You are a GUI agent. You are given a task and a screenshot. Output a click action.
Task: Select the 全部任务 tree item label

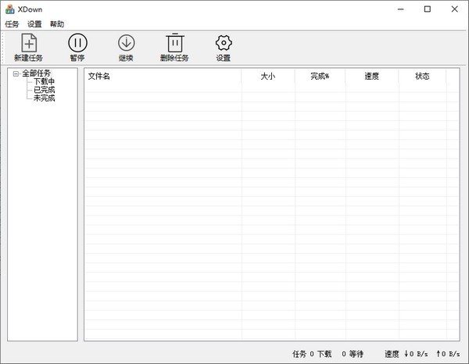click(36, 73)
